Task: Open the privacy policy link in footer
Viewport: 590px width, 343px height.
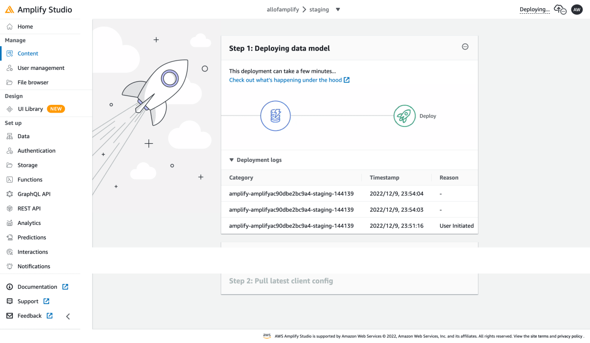Action: pyautogui.click(x=569, y=336)
